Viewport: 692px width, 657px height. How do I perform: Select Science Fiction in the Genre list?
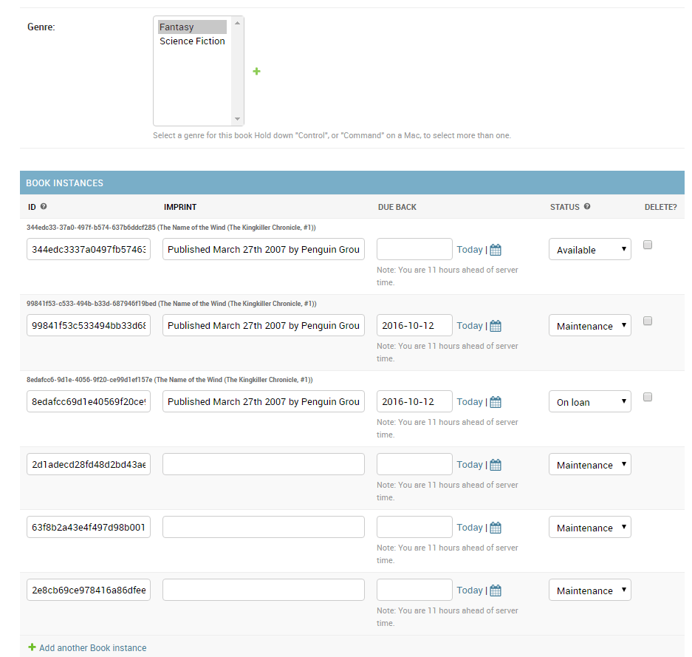(x=192, y=41)
